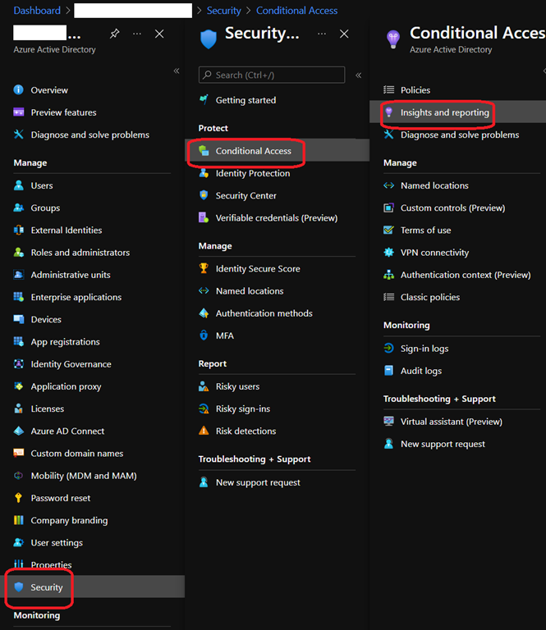Click the Password reset key icon
Screen dimensions: 546x630
pyautogui.click(x=19, y=498)
